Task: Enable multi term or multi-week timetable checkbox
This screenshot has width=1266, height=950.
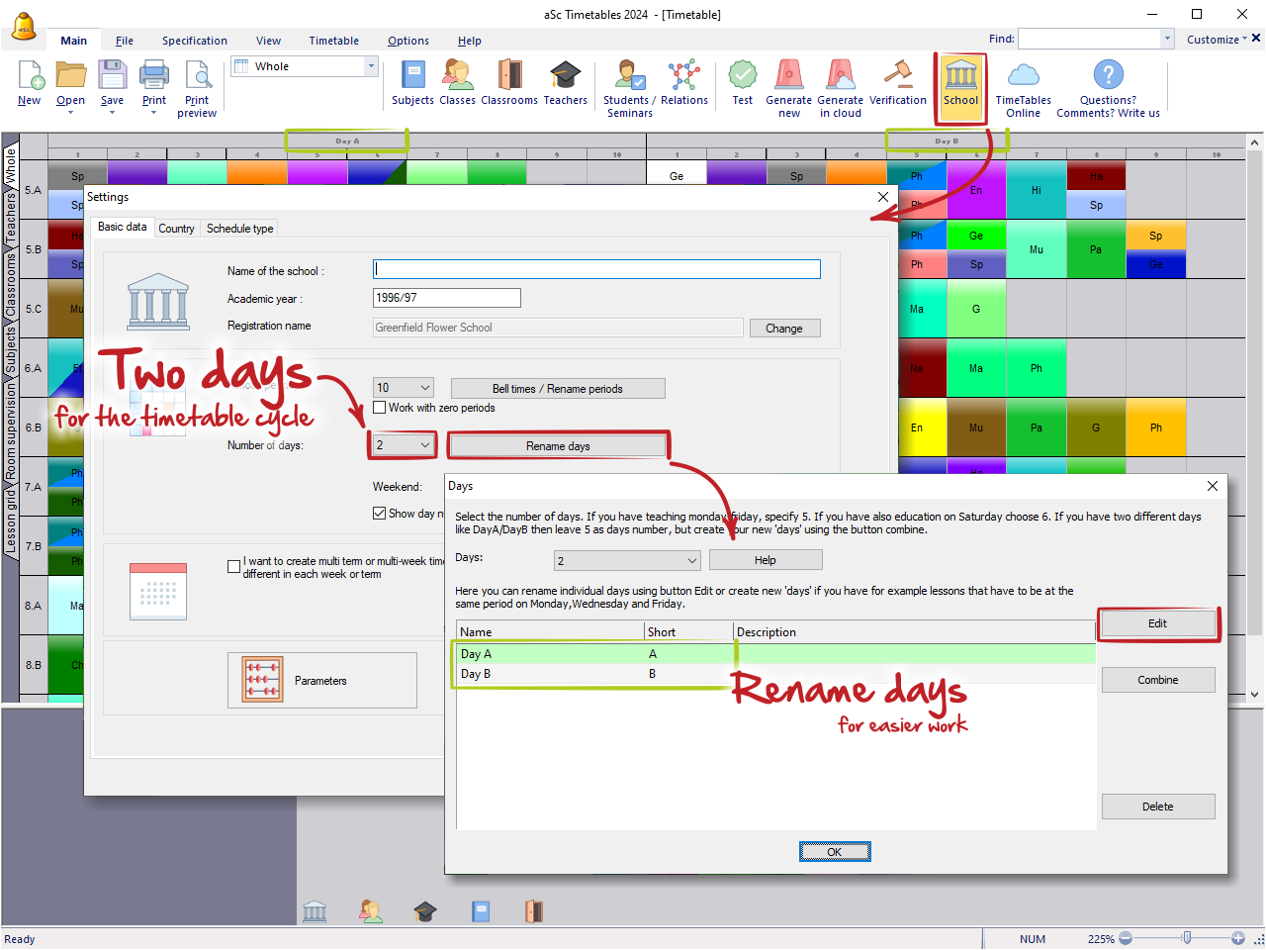Action: (x=234, y=567)
